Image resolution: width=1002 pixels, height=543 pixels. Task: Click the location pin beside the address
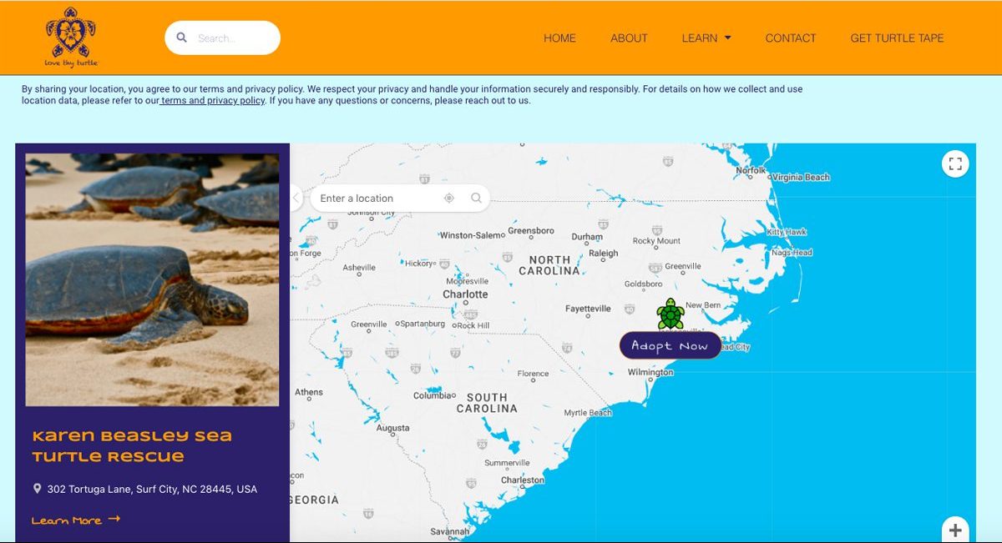tap(37, 489)
